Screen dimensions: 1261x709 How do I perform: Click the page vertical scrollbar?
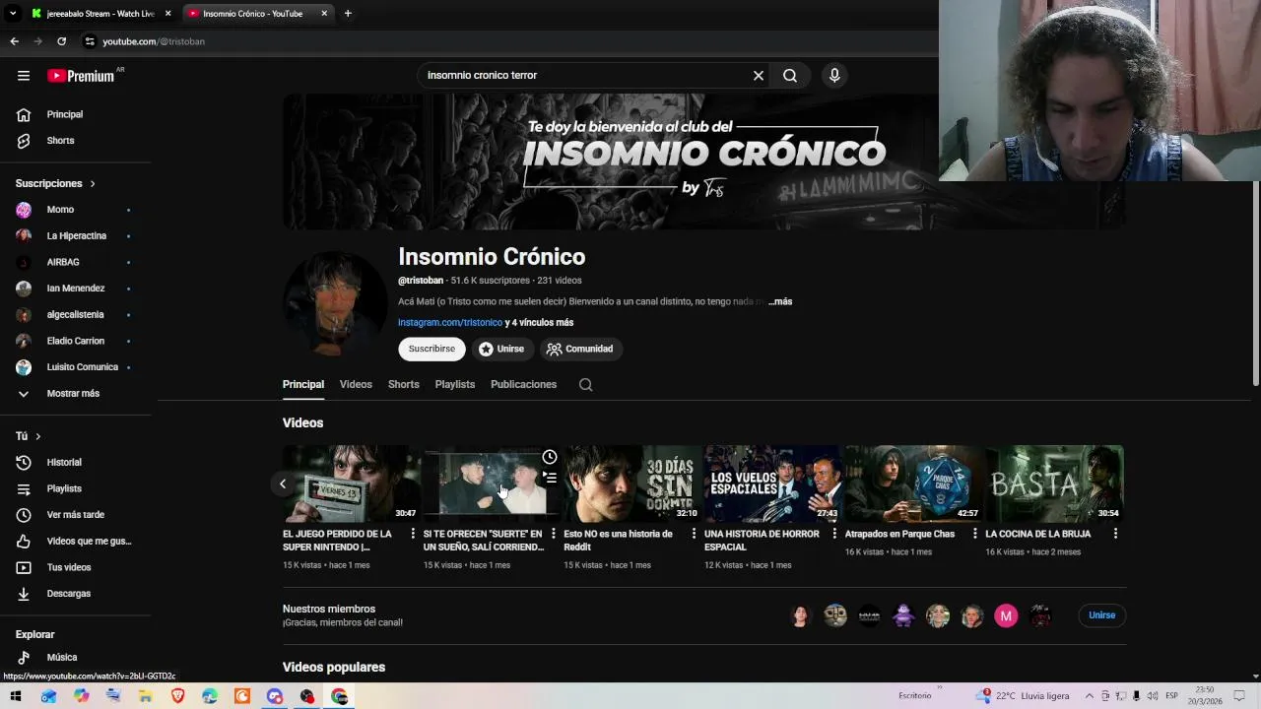[1255, 286]
